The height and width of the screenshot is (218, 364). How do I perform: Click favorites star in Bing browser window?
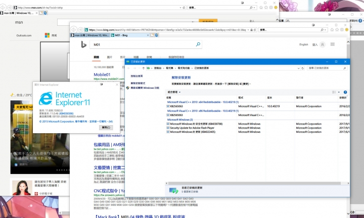(x=337, y=30)
